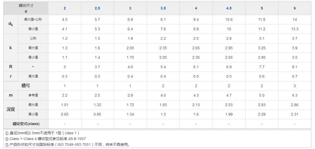Select the thread size column header 3.5
315x149 pixels.
coord(163,8)
